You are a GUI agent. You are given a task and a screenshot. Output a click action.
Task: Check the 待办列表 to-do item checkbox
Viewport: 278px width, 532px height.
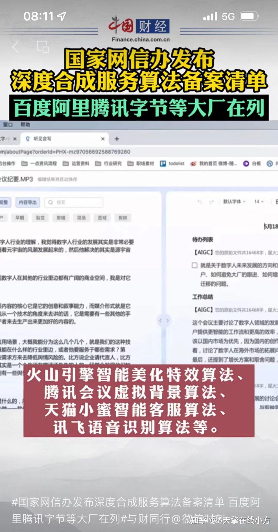tap(195, 265)
